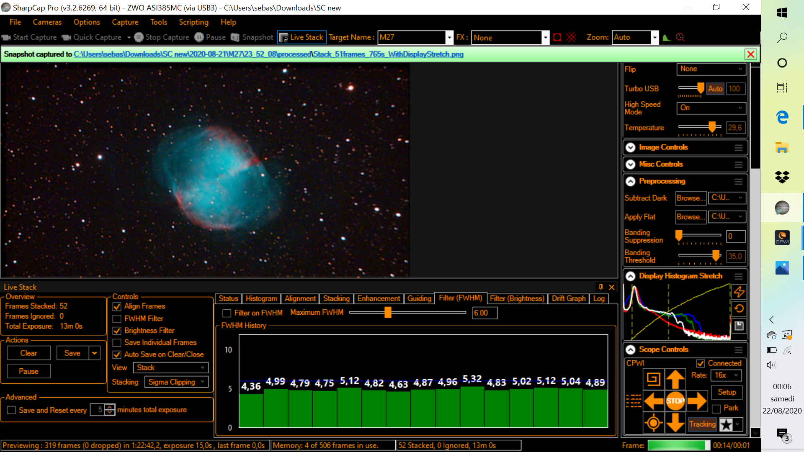Toggle the Live Stack toolbar button
The image size is (804, 452).
point(301,37)
